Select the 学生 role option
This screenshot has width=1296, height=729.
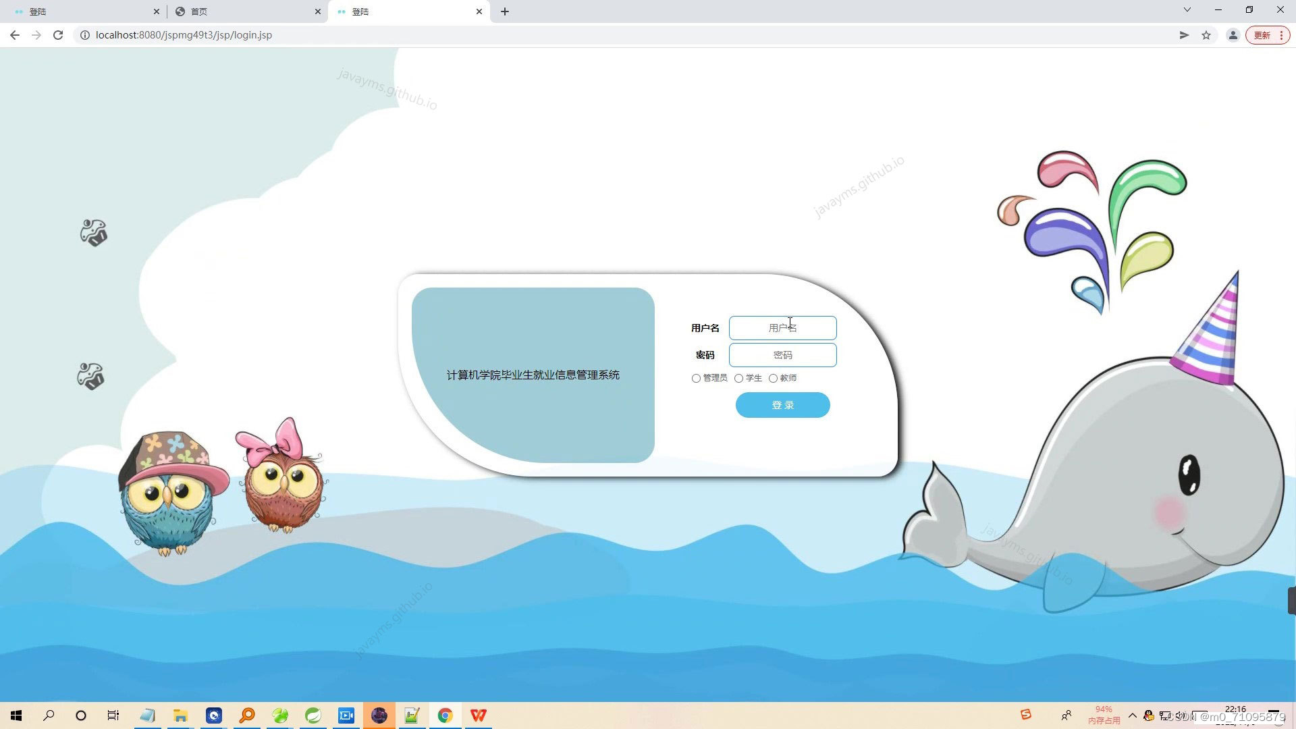point(738,379)
